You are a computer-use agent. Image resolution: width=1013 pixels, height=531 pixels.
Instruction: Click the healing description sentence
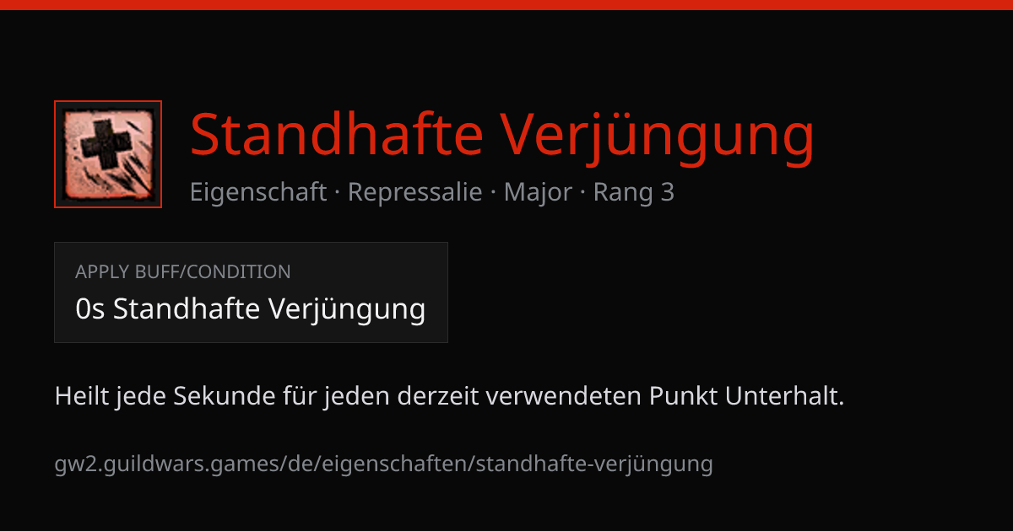(450, 395)
